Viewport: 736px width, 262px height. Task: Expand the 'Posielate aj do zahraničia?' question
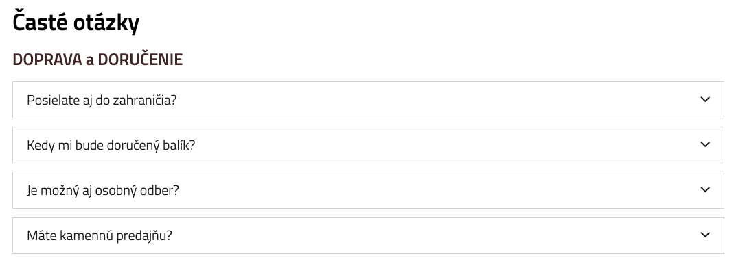(368, 100)
